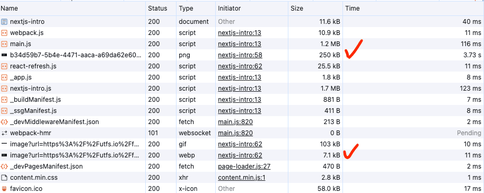Sort requests by the Time column header
This screenshot has height=193, width=484.
[353, 8]
